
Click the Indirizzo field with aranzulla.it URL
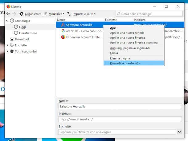pyautogui.click(x=120, y=119)
